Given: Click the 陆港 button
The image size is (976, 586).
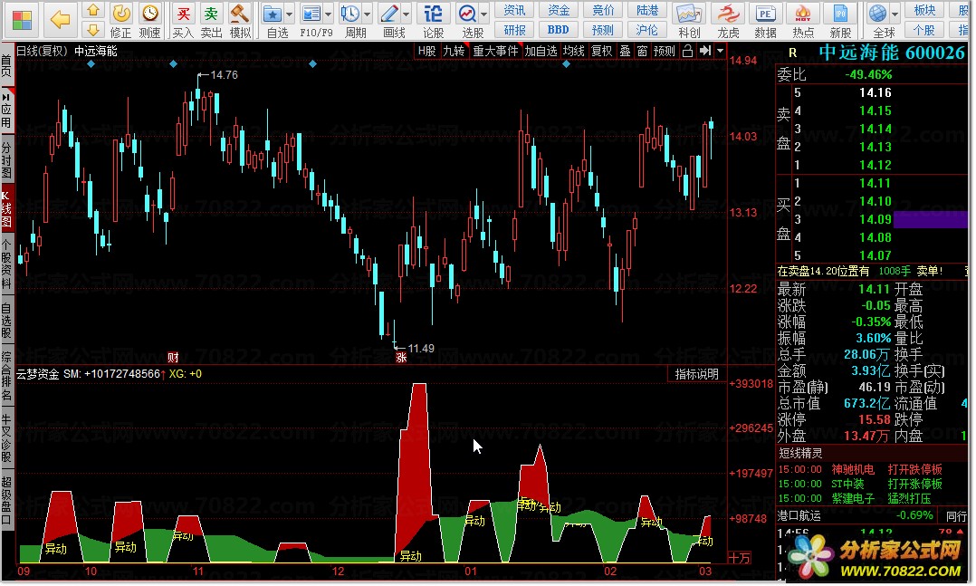Looking at the screenshot, I should coord(646,10).
